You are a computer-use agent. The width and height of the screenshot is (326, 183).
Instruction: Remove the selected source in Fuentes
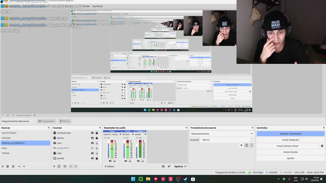[59, 166]
